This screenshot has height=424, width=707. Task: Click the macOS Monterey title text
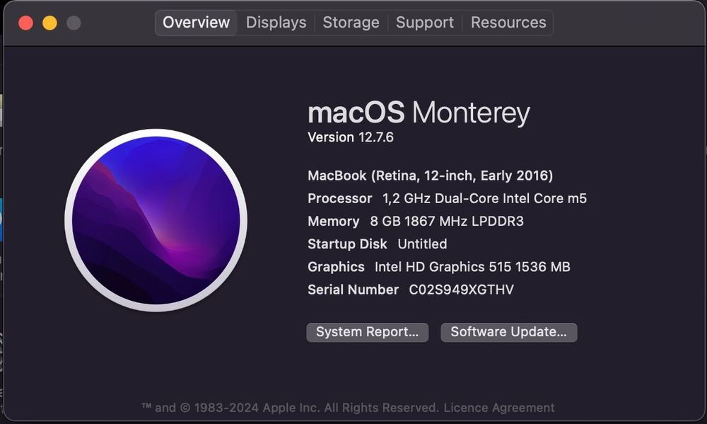tap(419, 113)
